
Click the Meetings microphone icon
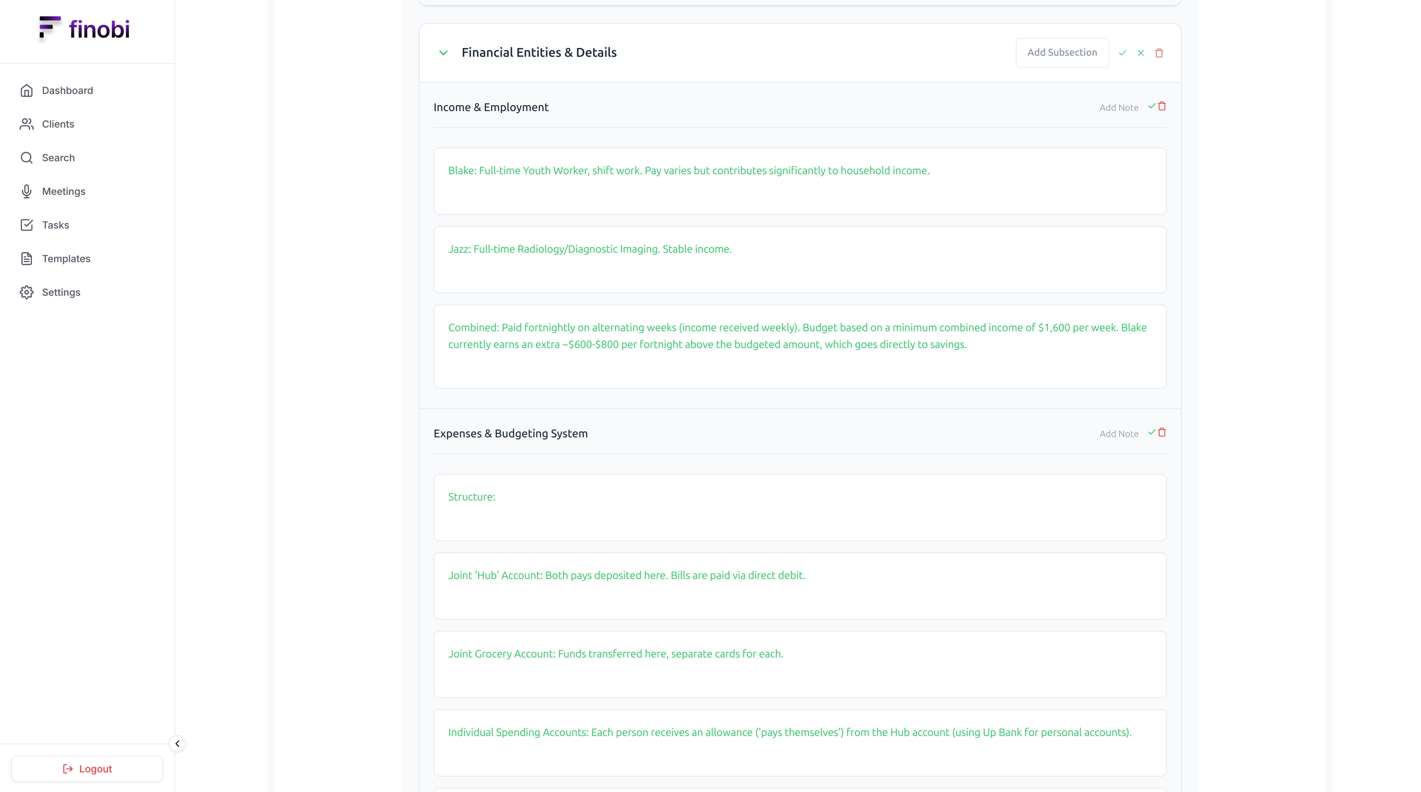tap(27, 191)
